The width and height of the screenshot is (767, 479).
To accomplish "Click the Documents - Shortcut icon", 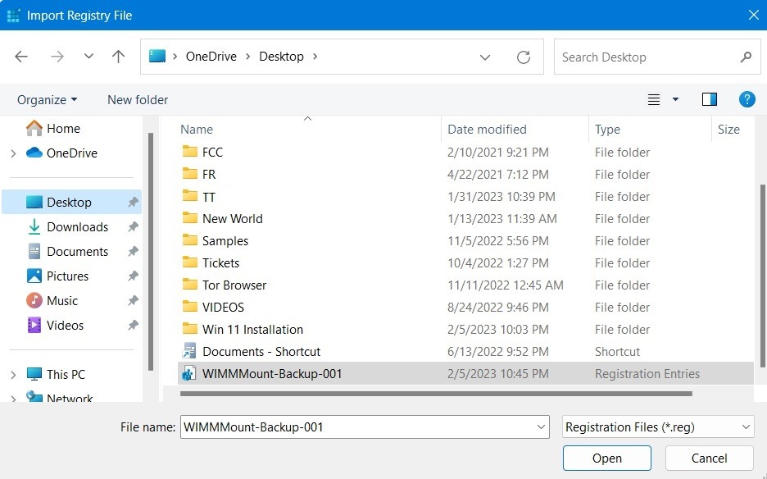I will tap(190, 351).
